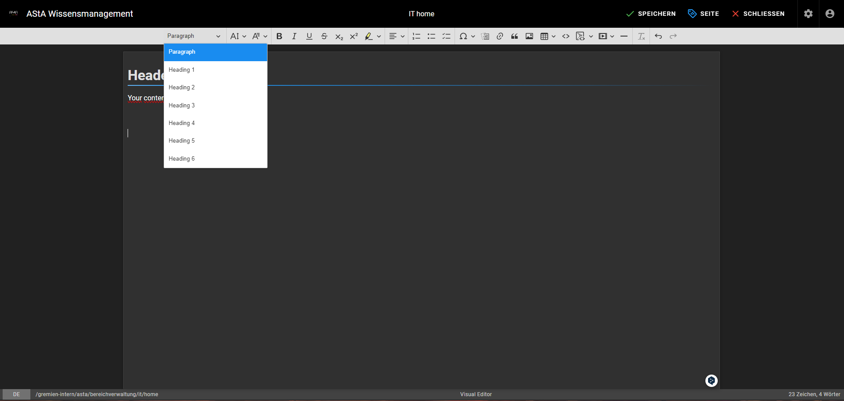
Task: Click the AStA site logo
Action: (x=14, y=13)
